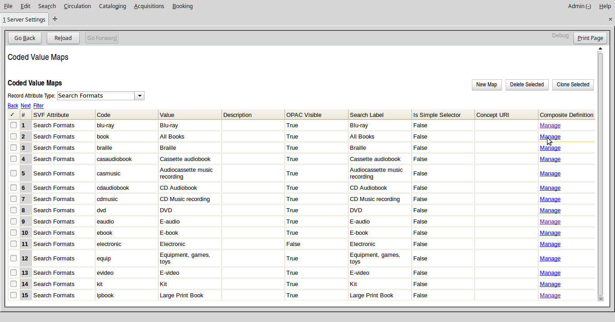The height and width of the screenshot is (322, 615).
Task: Tick checkbox for row 4 casaudiobook
Action: 14,159
